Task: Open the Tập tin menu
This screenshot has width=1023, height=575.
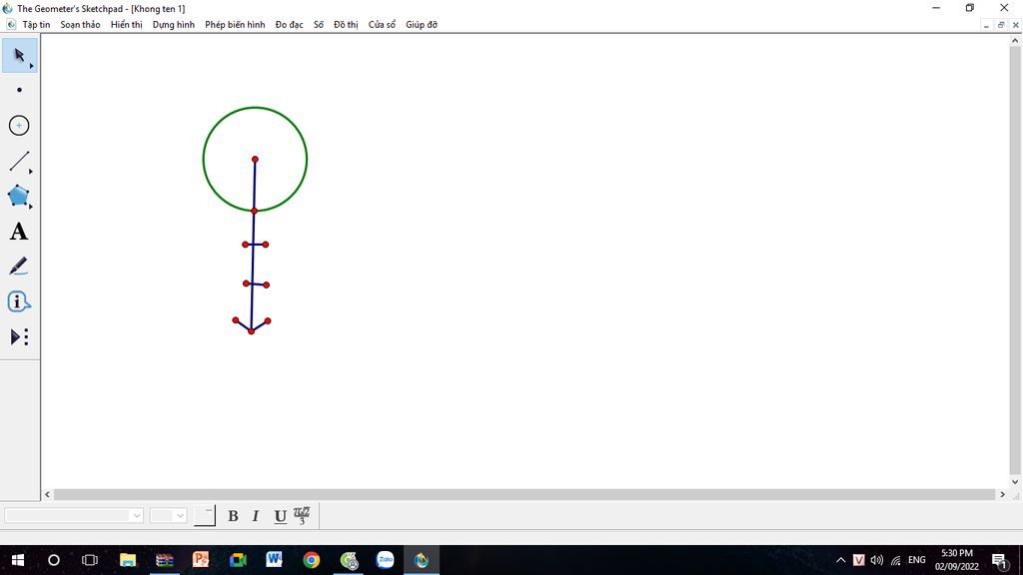Action: 37,25
